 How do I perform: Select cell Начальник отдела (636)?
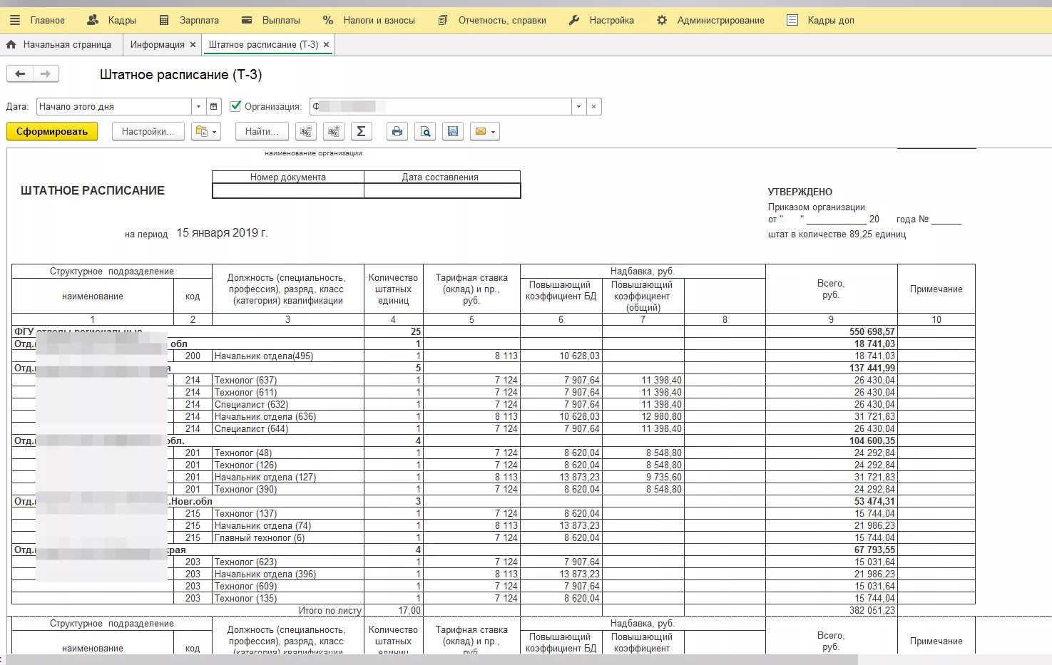click(x=288, y=417)
